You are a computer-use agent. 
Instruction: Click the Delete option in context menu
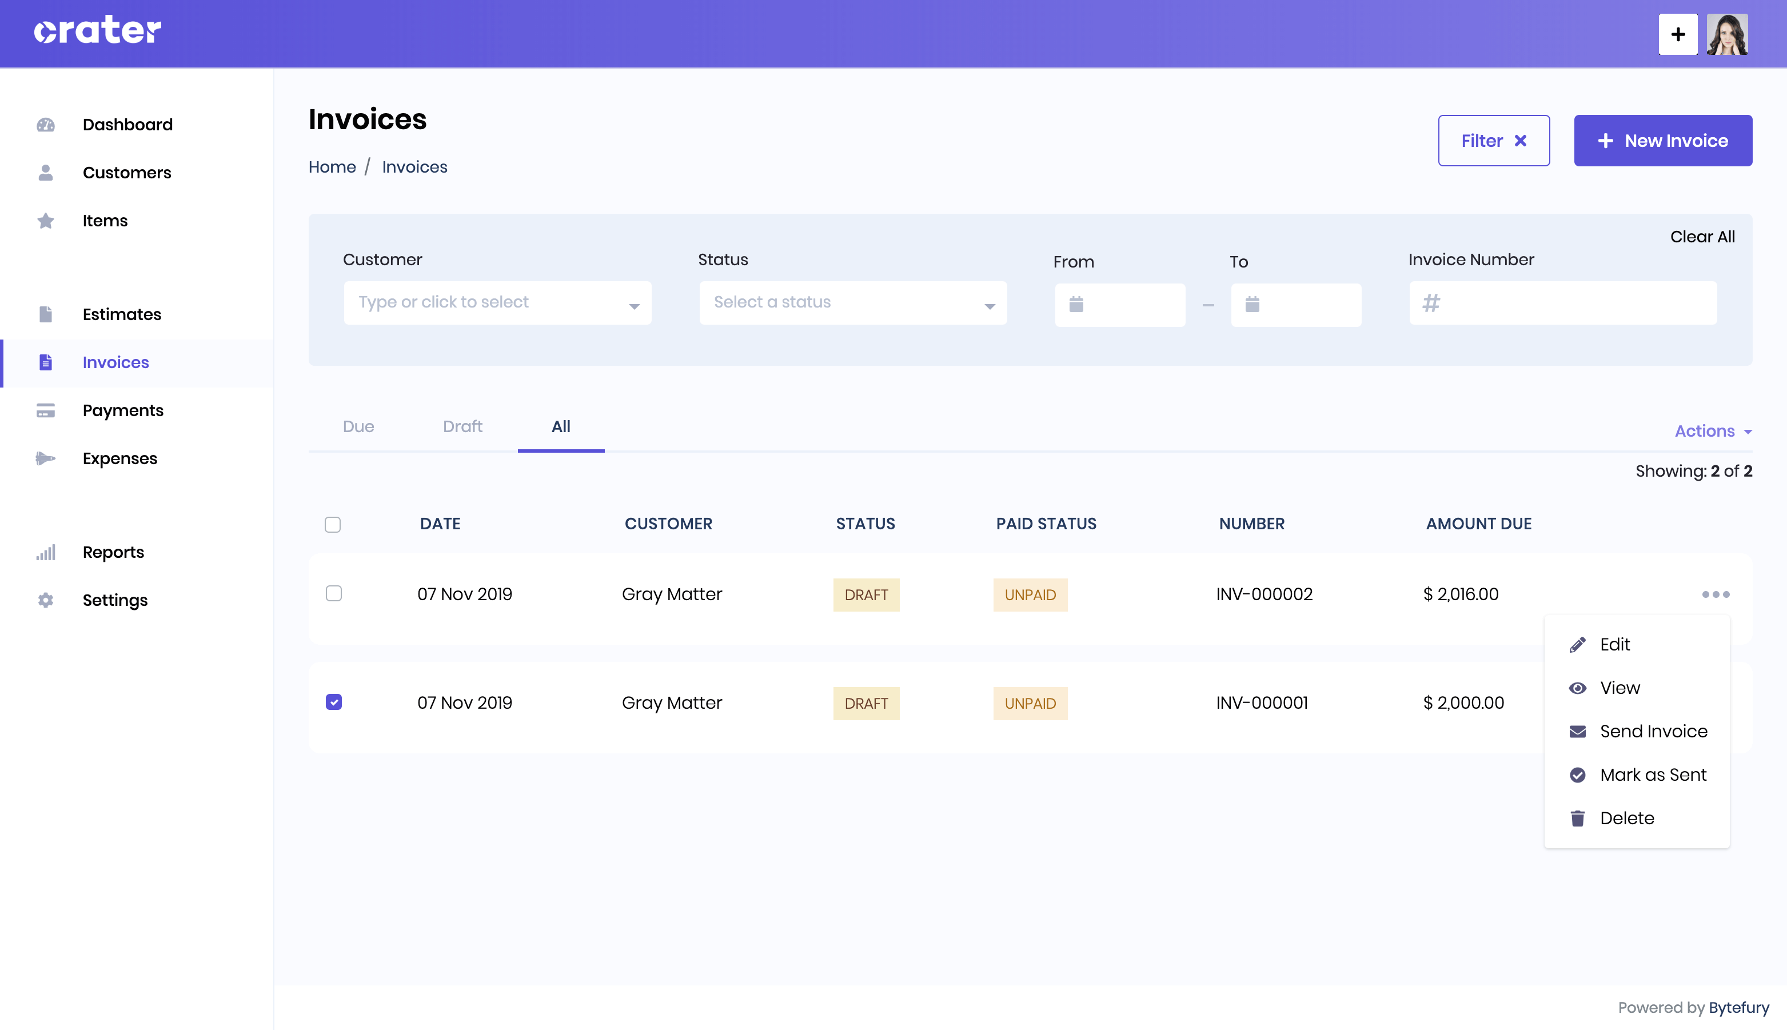click(1626, 817)
